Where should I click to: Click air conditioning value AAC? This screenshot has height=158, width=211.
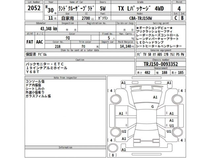click(40, 42)
